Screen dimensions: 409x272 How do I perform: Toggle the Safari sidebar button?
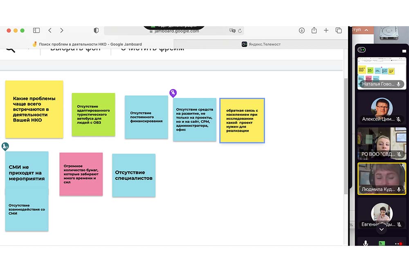pos(36,30)
